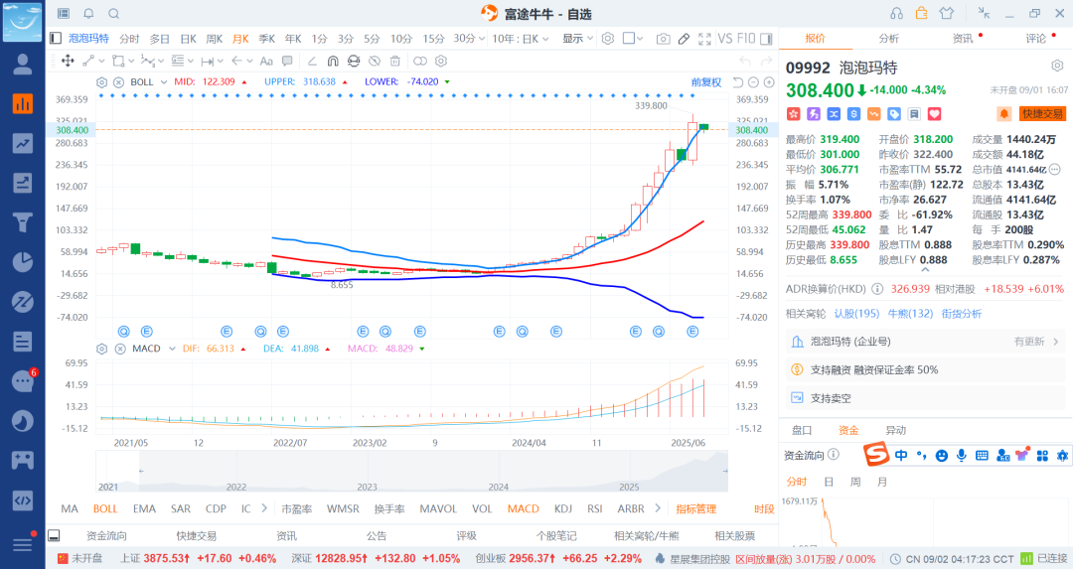Open 指标管理 indicator management

point(695,508)
